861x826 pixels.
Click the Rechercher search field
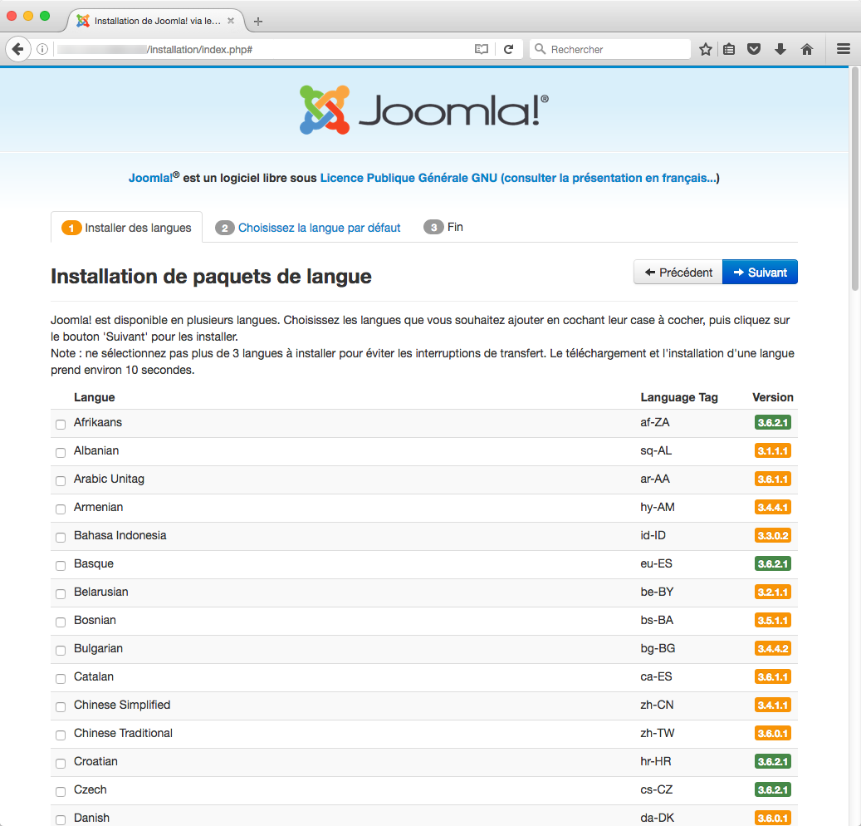click(610, 50)
